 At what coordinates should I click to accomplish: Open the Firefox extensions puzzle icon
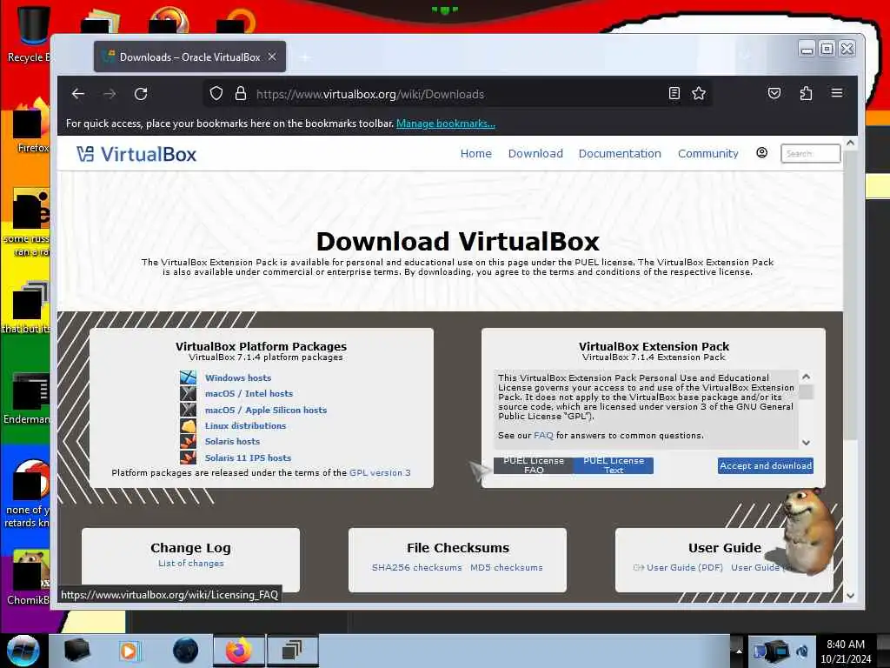(x=806, y=93)
